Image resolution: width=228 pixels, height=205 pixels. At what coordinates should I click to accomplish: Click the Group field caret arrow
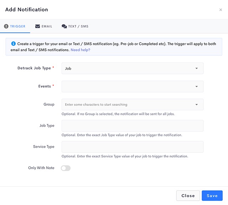[196, 105]
